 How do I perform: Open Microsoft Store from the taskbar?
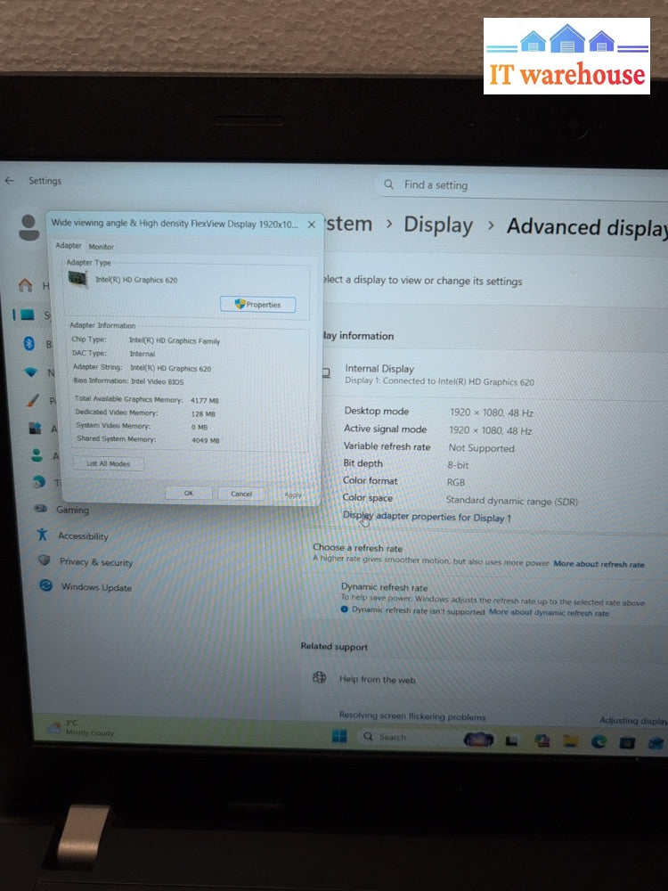point(626,742)
